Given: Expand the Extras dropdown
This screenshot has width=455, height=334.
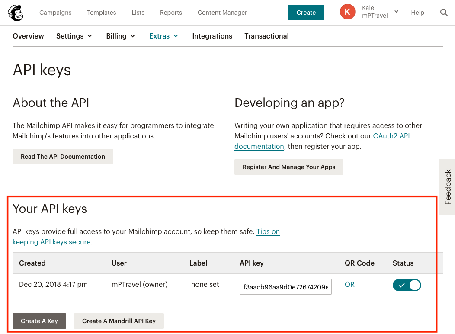Looking at the screenshot, I should (163, 36).
